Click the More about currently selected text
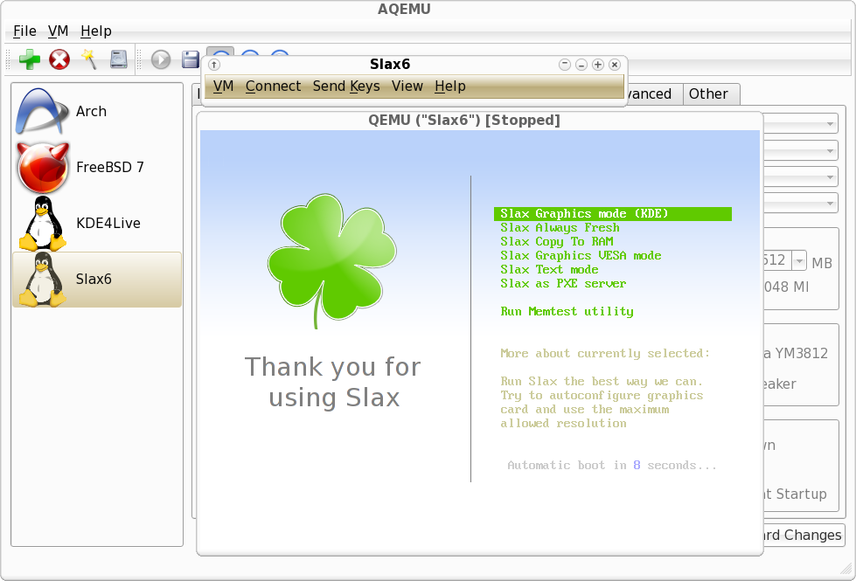The height and width of the screenshot is (581, 856). [x=605, y=354]
